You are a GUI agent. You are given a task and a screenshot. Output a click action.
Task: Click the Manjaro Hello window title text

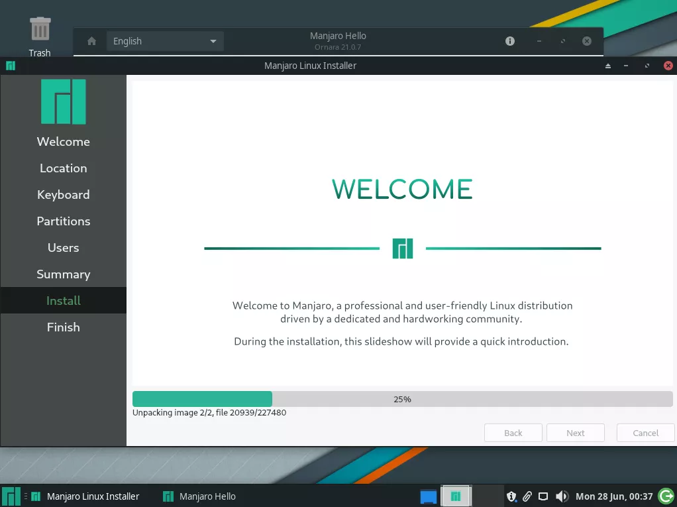[338, 36]
